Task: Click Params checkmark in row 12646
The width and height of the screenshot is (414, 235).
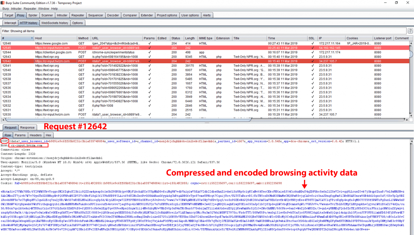Action: pos(149,43)
